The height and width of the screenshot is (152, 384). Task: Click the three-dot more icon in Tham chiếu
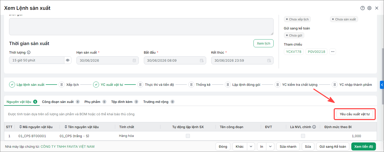pyautogui.click(x=333, y=52)
